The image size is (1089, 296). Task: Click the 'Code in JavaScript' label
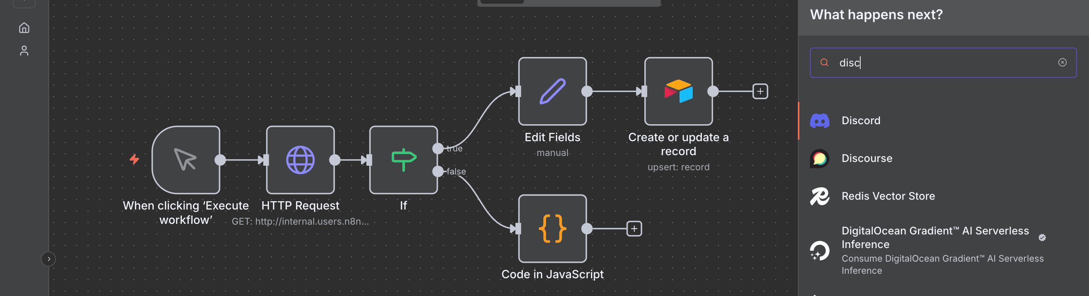coord(552,274)
